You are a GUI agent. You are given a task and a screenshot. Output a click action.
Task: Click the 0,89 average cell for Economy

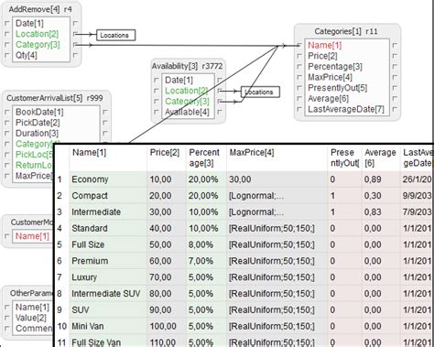(x=381, y=179)
